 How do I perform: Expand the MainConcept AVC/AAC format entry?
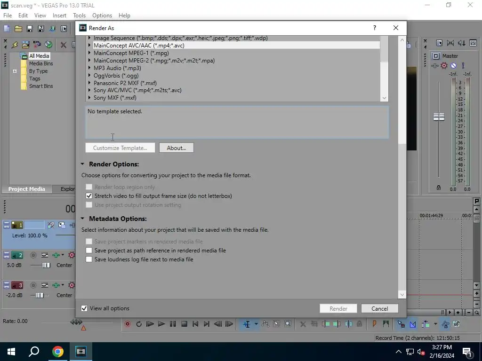(x=89, y=45)
